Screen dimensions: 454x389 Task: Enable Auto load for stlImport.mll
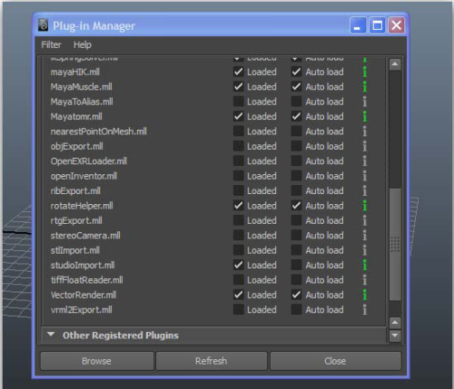click(296, 250)
